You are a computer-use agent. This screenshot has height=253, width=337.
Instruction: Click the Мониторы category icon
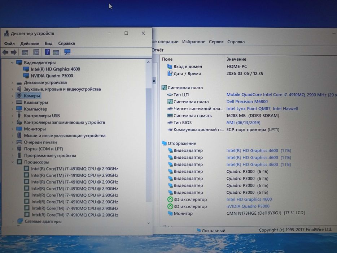(19, 129)
